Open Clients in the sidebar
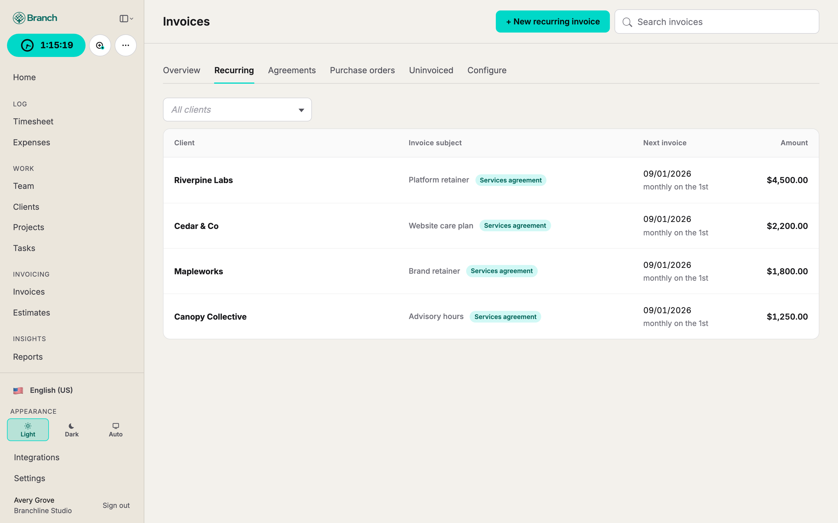The height and width of the screenshot is (523, 838). (26, 207)
